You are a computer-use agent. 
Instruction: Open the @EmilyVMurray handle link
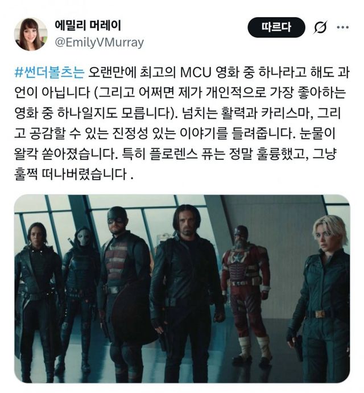[x=100, y=42]
